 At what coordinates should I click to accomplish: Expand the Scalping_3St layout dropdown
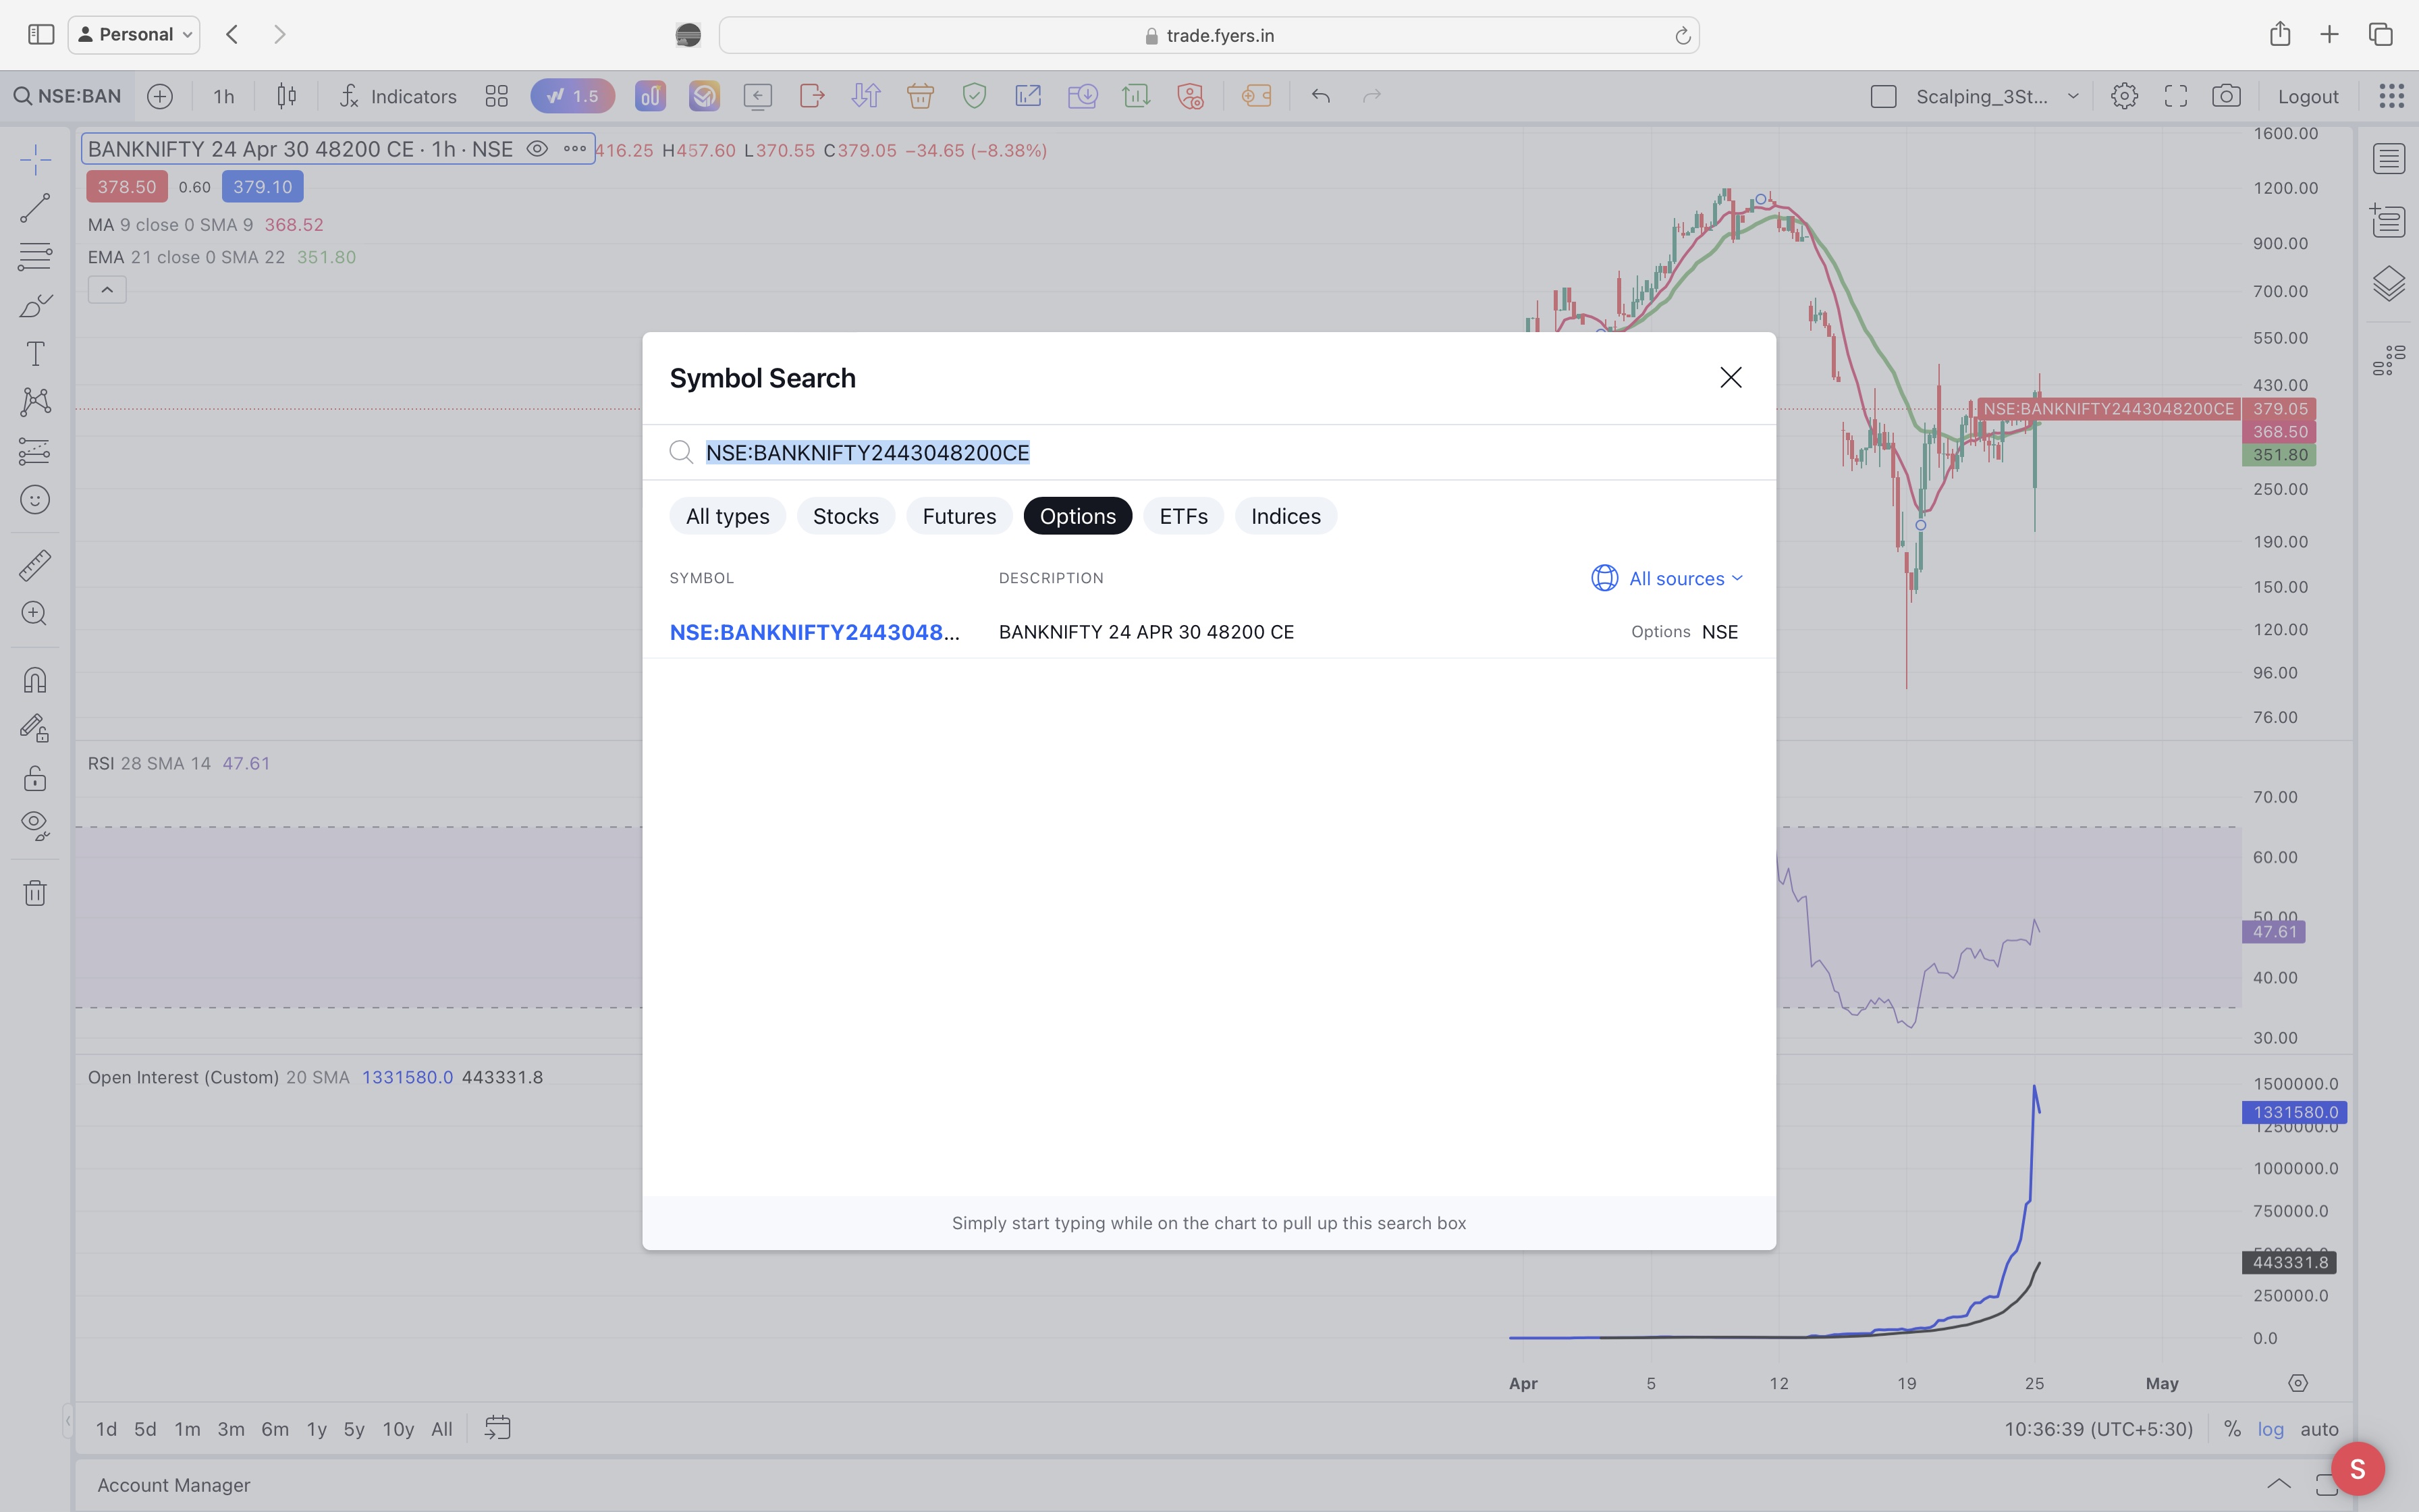tap(2072, 96)
